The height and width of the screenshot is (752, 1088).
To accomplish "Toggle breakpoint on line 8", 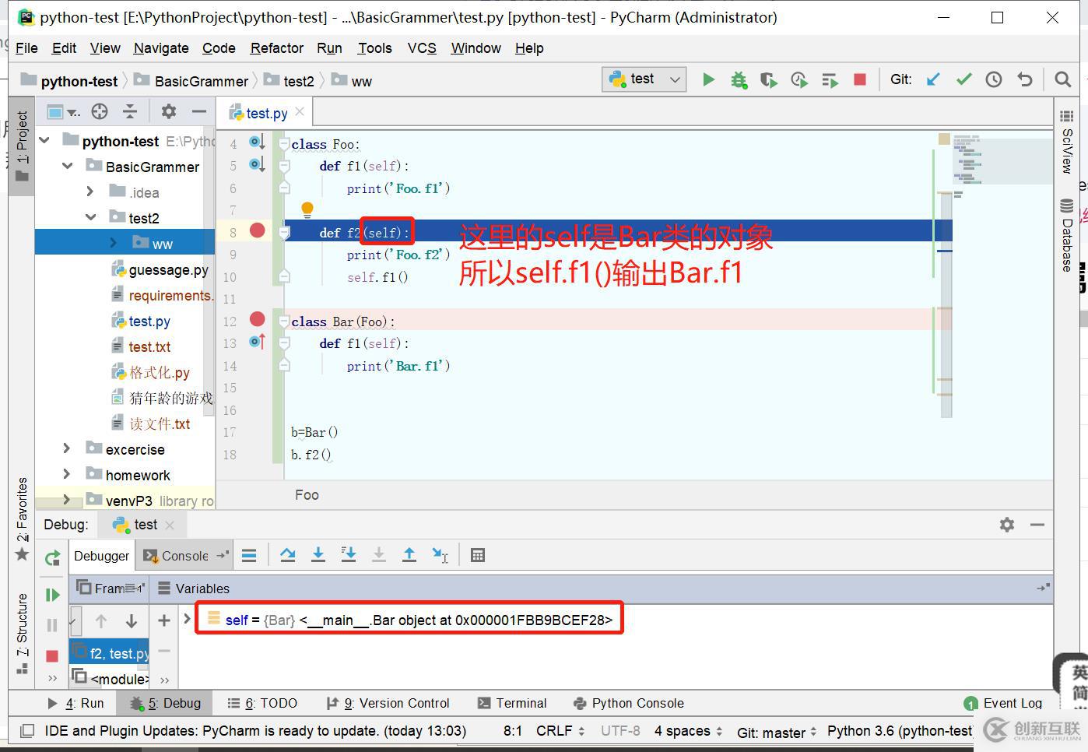I will click(258, 230).
